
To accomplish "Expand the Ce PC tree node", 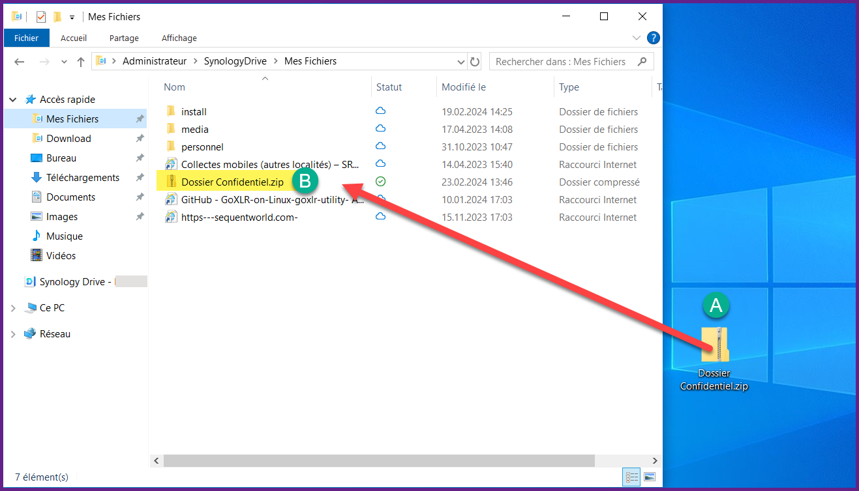I will (13, 308).
